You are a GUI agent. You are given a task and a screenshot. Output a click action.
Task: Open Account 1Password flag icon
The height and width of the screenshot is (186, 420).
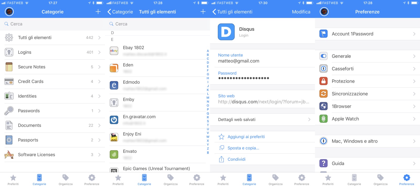point(323,34)
